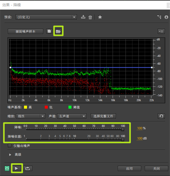The height and width of the screenshot is (176, 170).
Task: Delete the preset with trash icon
Action: point(90,17)
